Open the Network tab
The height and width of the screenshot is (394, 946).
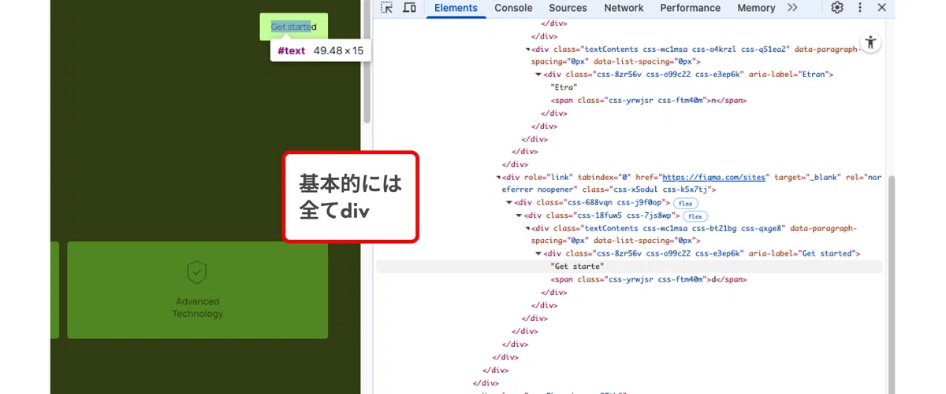click(x=624, y=8)
